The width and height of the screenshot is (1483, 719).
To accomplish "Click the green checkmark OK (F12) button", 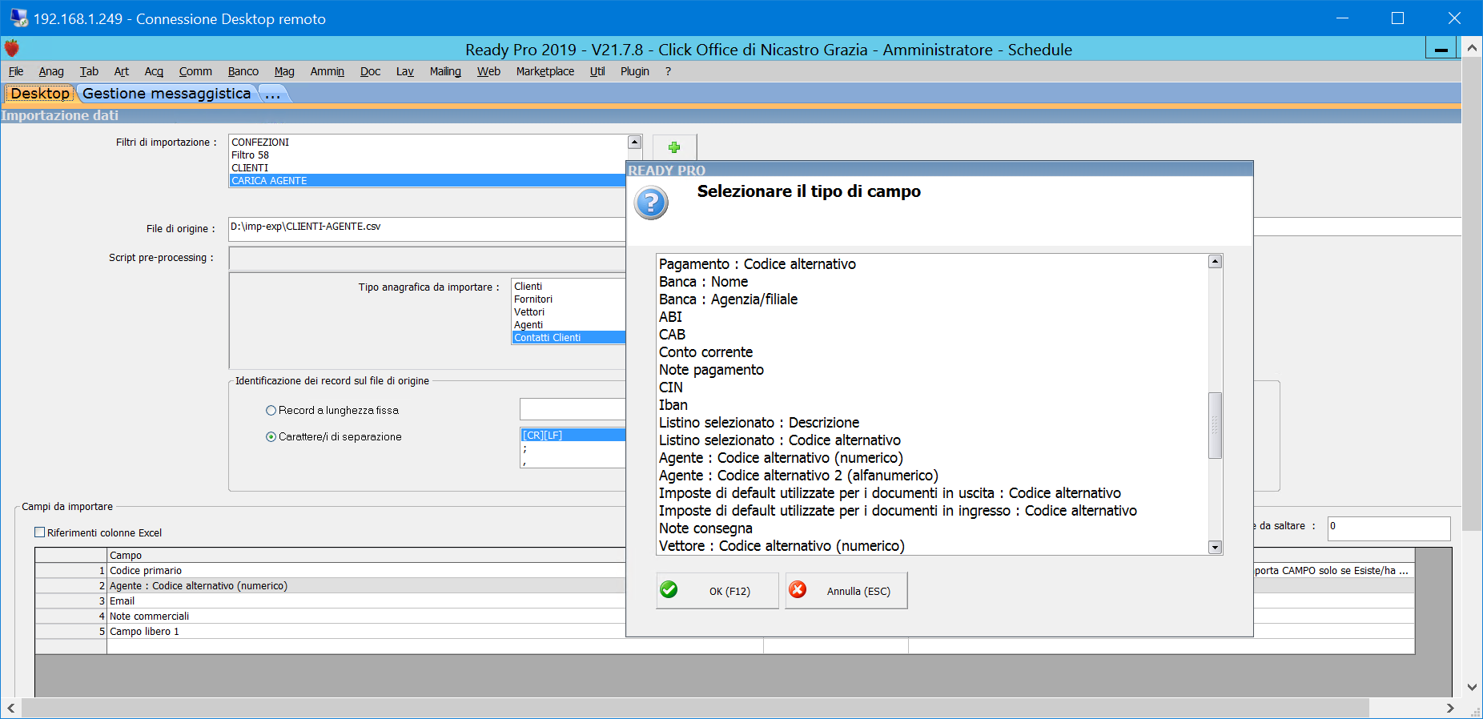I will tap(717, 591).
